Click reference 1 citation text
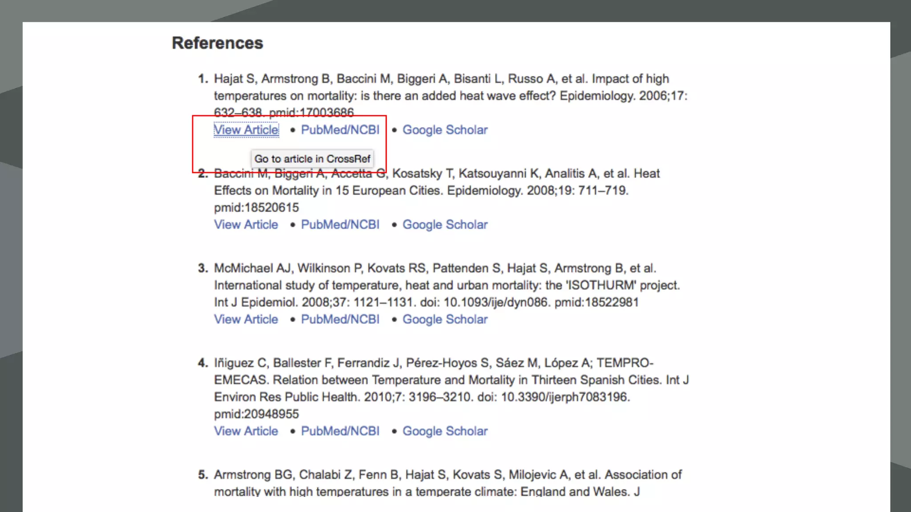The height and width of the screenshot is (512, 911). (450, 96)
